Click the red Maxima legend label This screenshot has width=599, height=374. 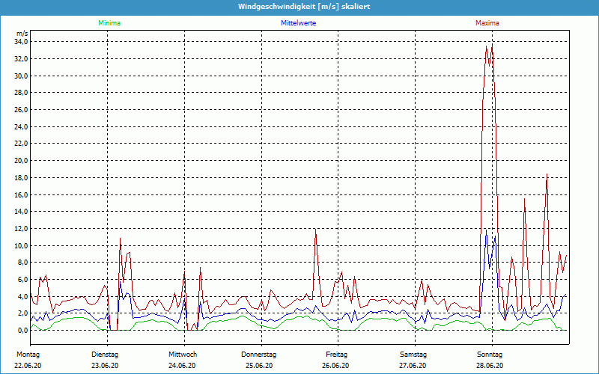pos(487,23)
